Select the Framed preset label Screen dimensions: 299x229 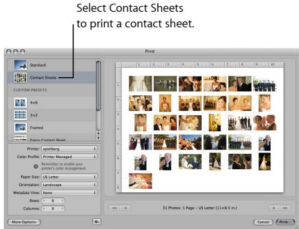tap(37, 128)
